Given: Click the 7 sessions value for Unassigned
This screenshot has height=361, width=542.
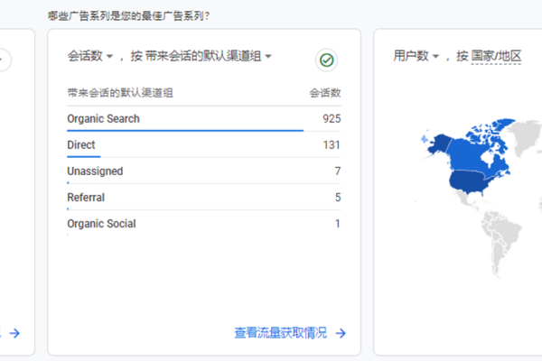Looking at the screenshot, I should coord(337,171).
